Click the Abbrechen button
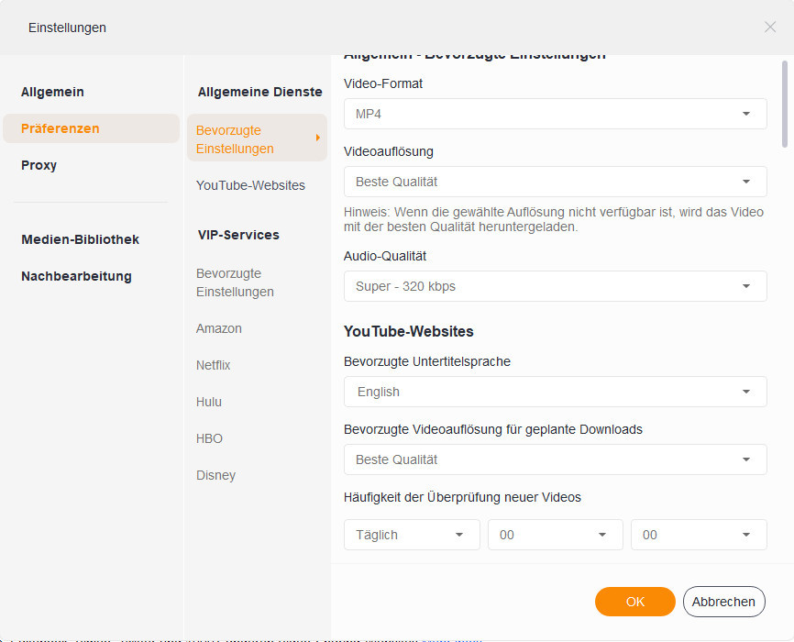This screenshot has height=642, width=794. [x=724, y=602]
